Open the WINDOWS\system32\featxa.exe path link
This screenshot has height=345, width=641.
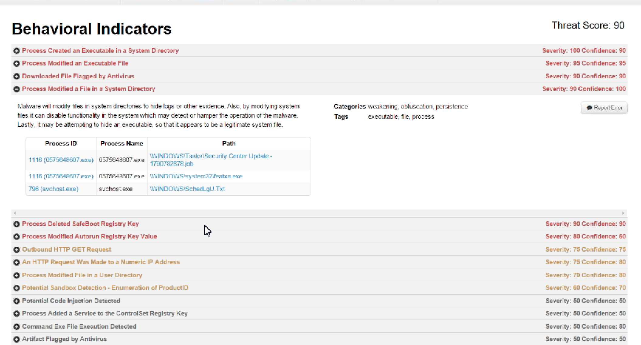(x=196, y=176)
